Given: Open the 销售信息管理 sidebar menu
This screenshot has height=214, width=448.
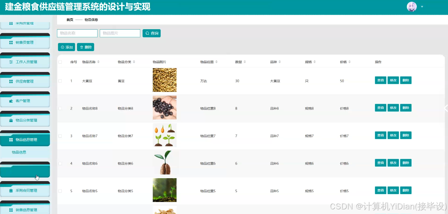Looking at the screenshot, I should click(25, 208).
